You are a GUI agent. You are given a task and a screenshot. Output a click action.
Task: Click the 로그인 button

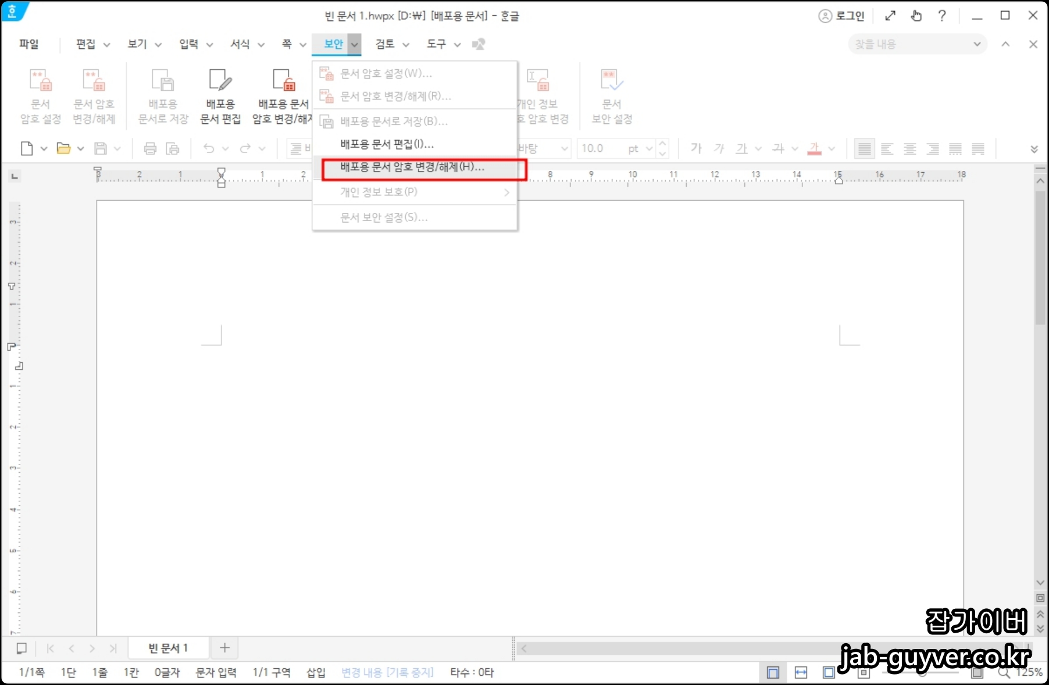point(841,16)
